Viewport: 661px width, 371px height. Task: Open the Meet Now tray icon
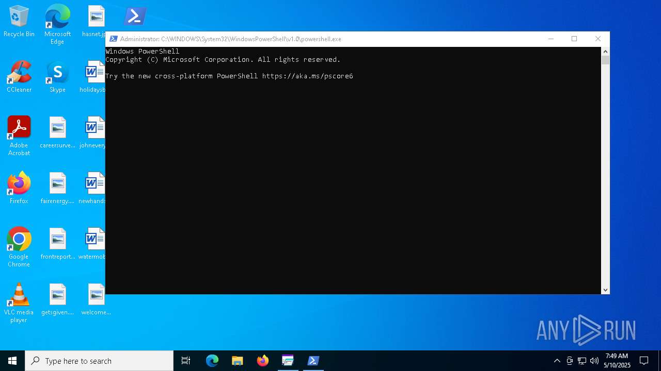(570, 361)
